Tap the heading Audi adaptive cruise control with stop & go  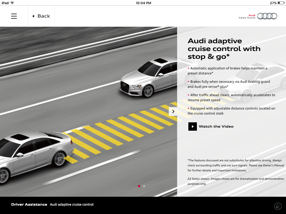(x=224, y=49)
